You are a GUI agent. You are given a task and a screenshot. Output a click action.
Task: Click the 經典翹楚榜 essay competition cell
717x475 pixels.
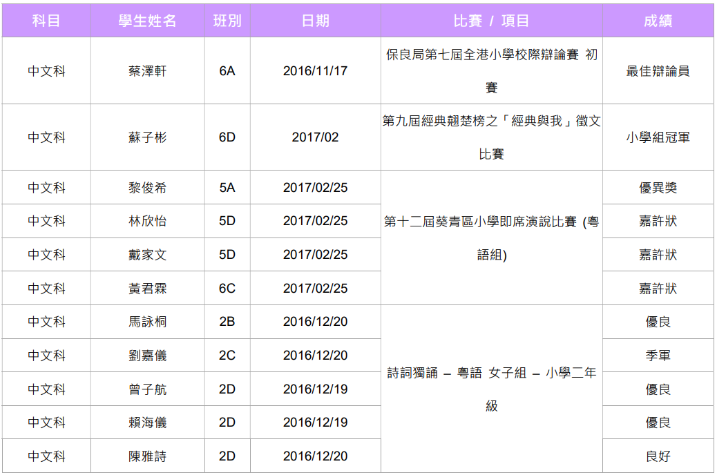point(491,137)
